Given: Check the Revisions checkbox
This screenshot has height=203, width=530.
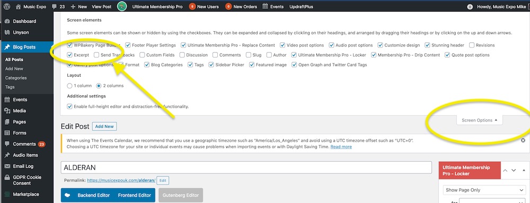Looking at the screenshot, I should [472, 45].
